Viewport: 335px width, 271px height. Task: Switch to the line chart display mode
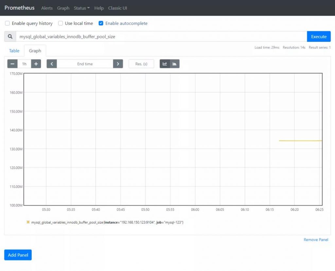pyautogui.click(x=165, y=64)
